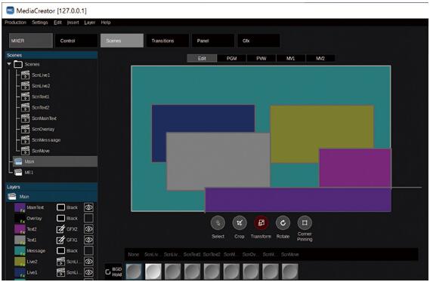Show the hidden Overlay layer
This screenshot has height=282, width=430.
[x=88, y=218]
